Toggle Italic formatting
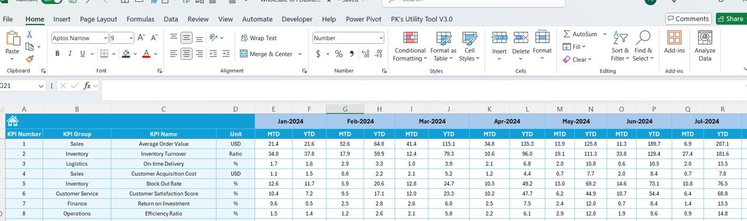The image size is (747, 221). point(70,54)
